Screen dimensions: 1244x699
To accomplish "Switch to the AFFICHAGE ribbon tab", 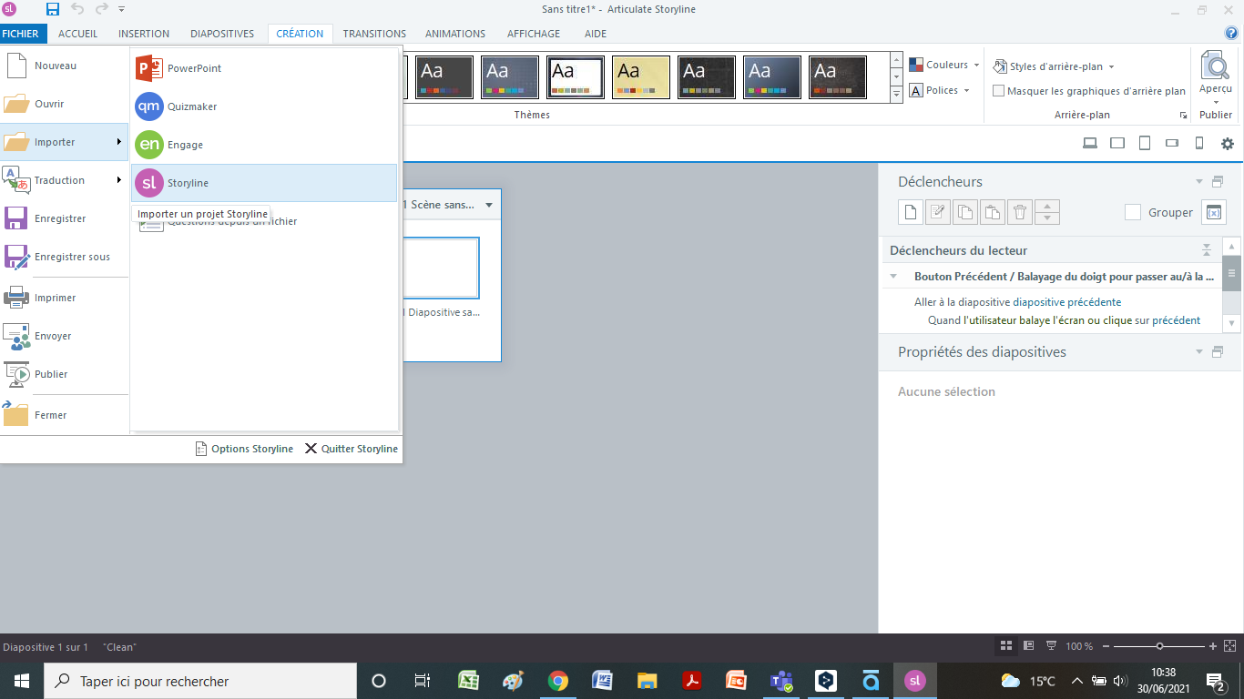I will [534, 34].
